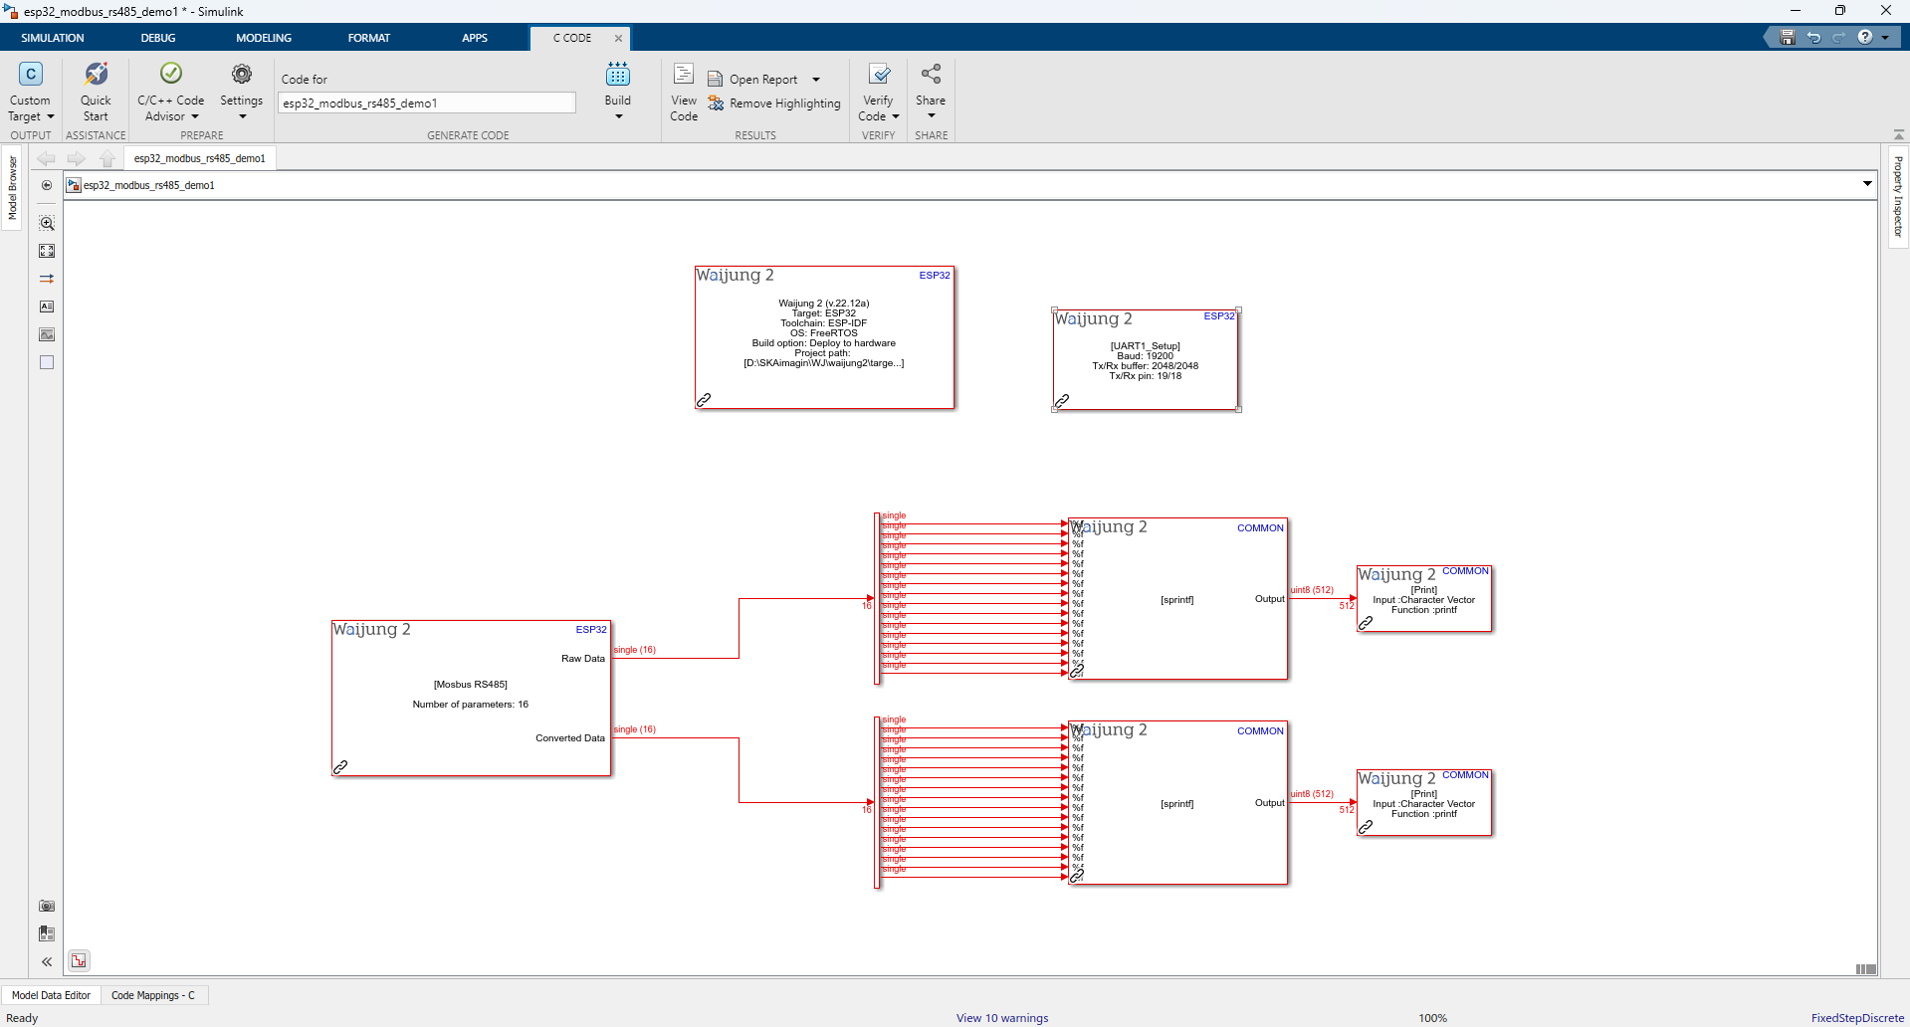The width and height of the screenshot is (1910, 1027).
Task: Click the Area box tool
Action: [47, 362]
